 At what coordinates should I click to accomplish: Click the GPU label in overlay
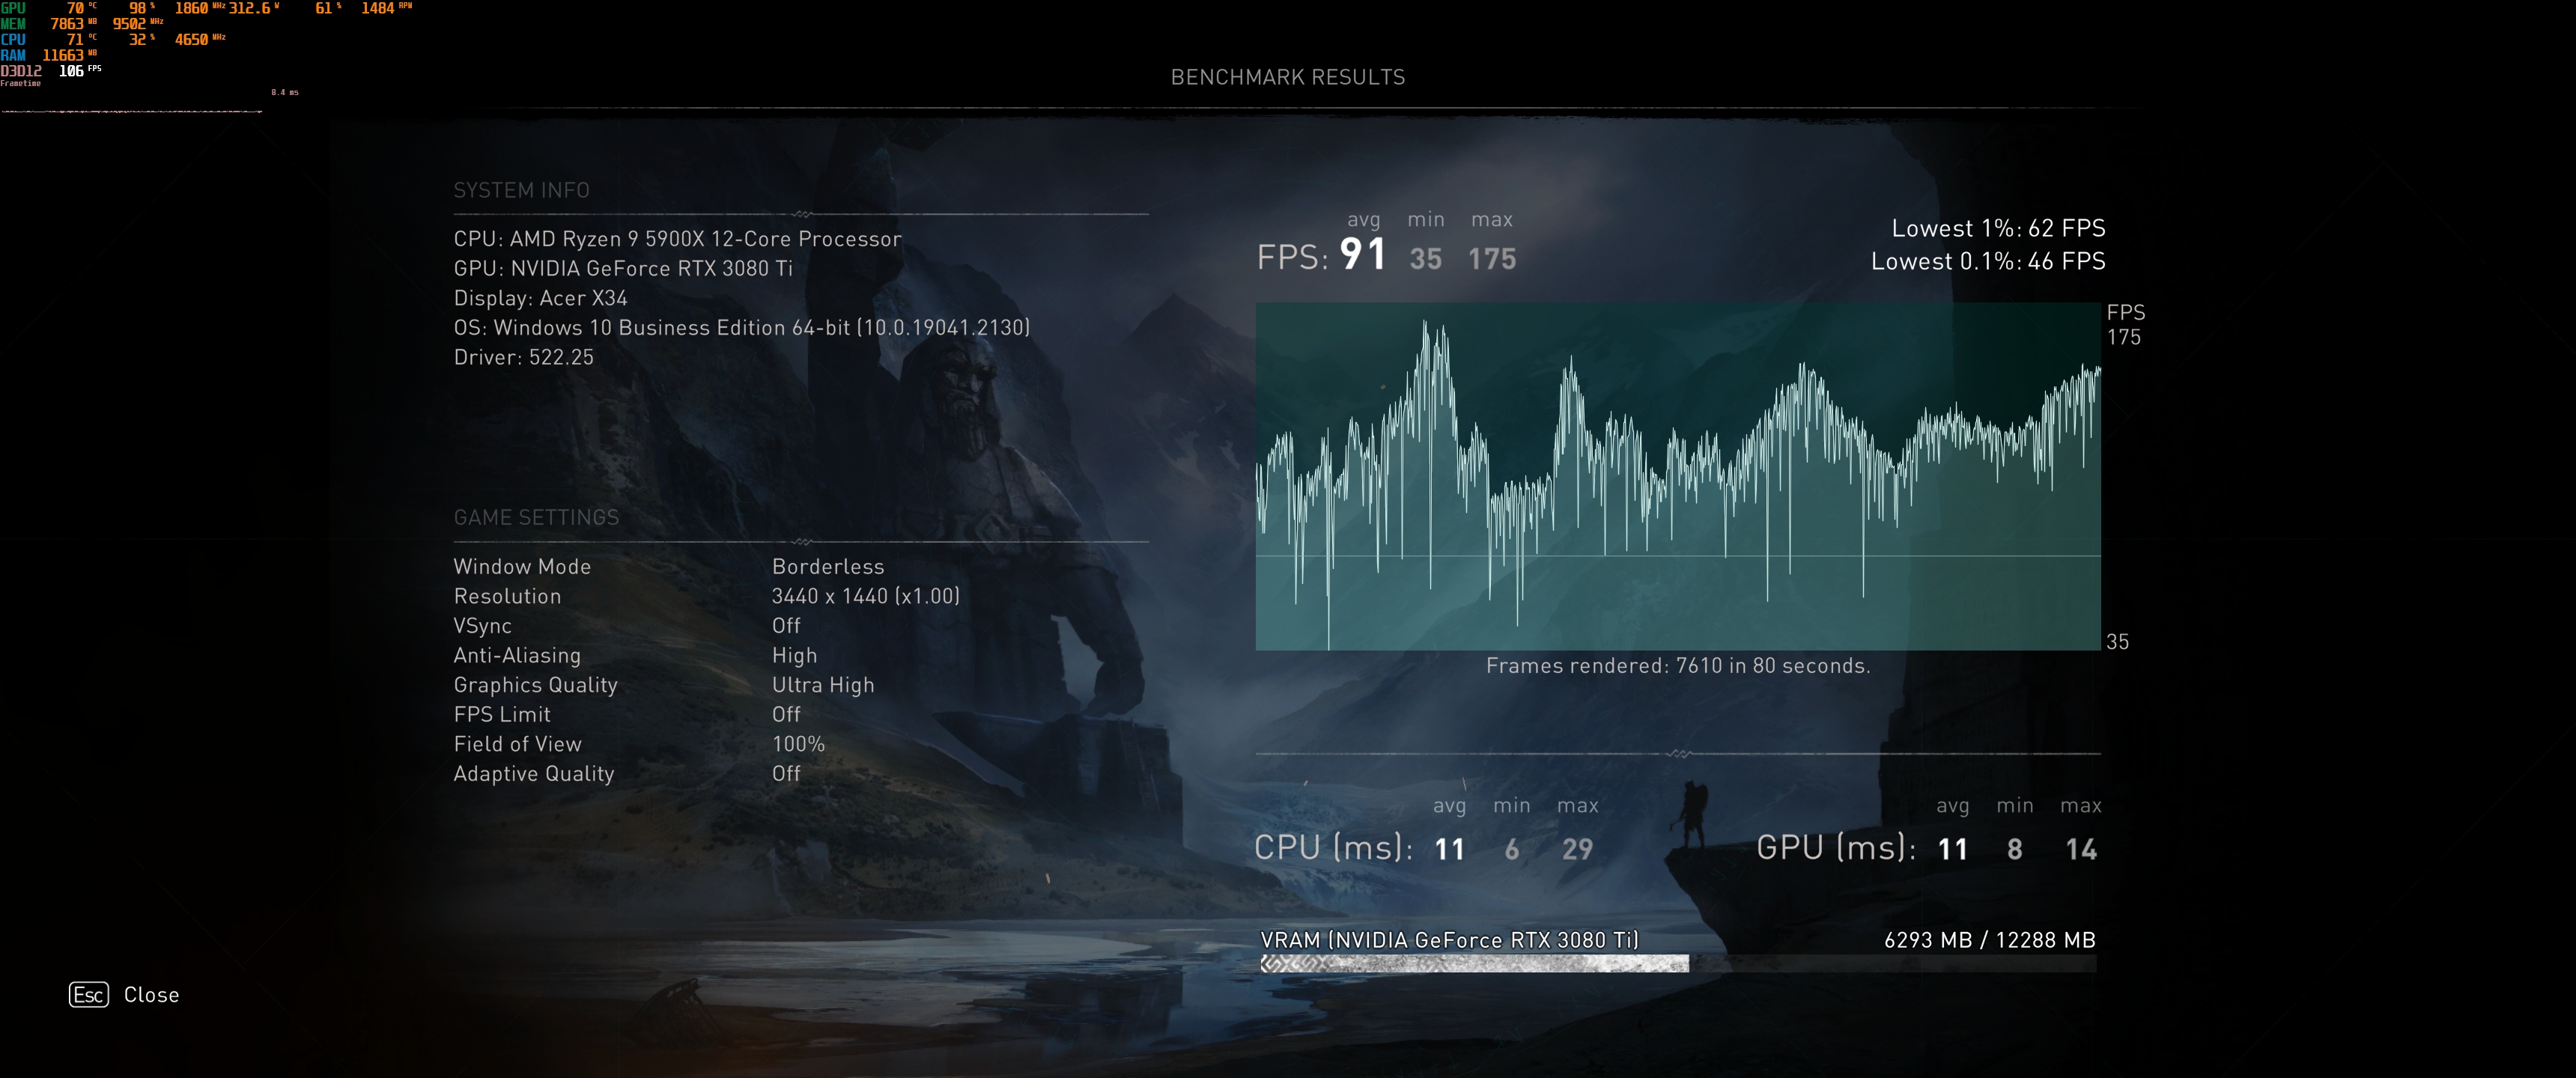click(13, 8)
